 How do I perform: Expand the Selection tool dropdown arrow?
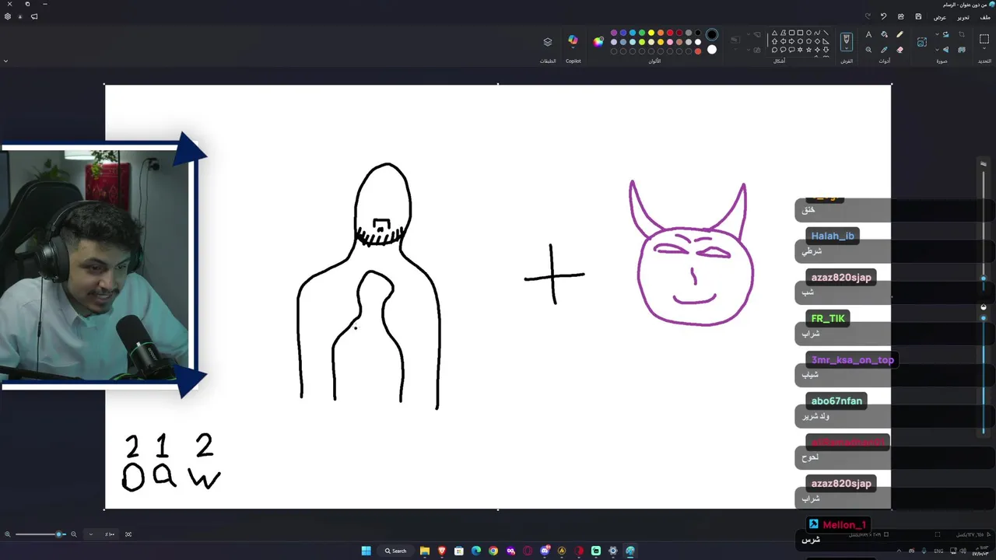click(984, 48)
